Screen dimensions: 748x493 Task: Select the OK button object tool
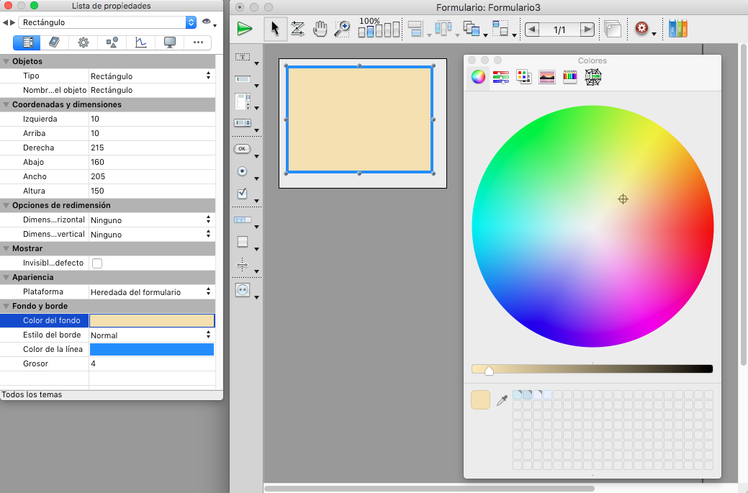pyautogui.click(x=243, y=149)
